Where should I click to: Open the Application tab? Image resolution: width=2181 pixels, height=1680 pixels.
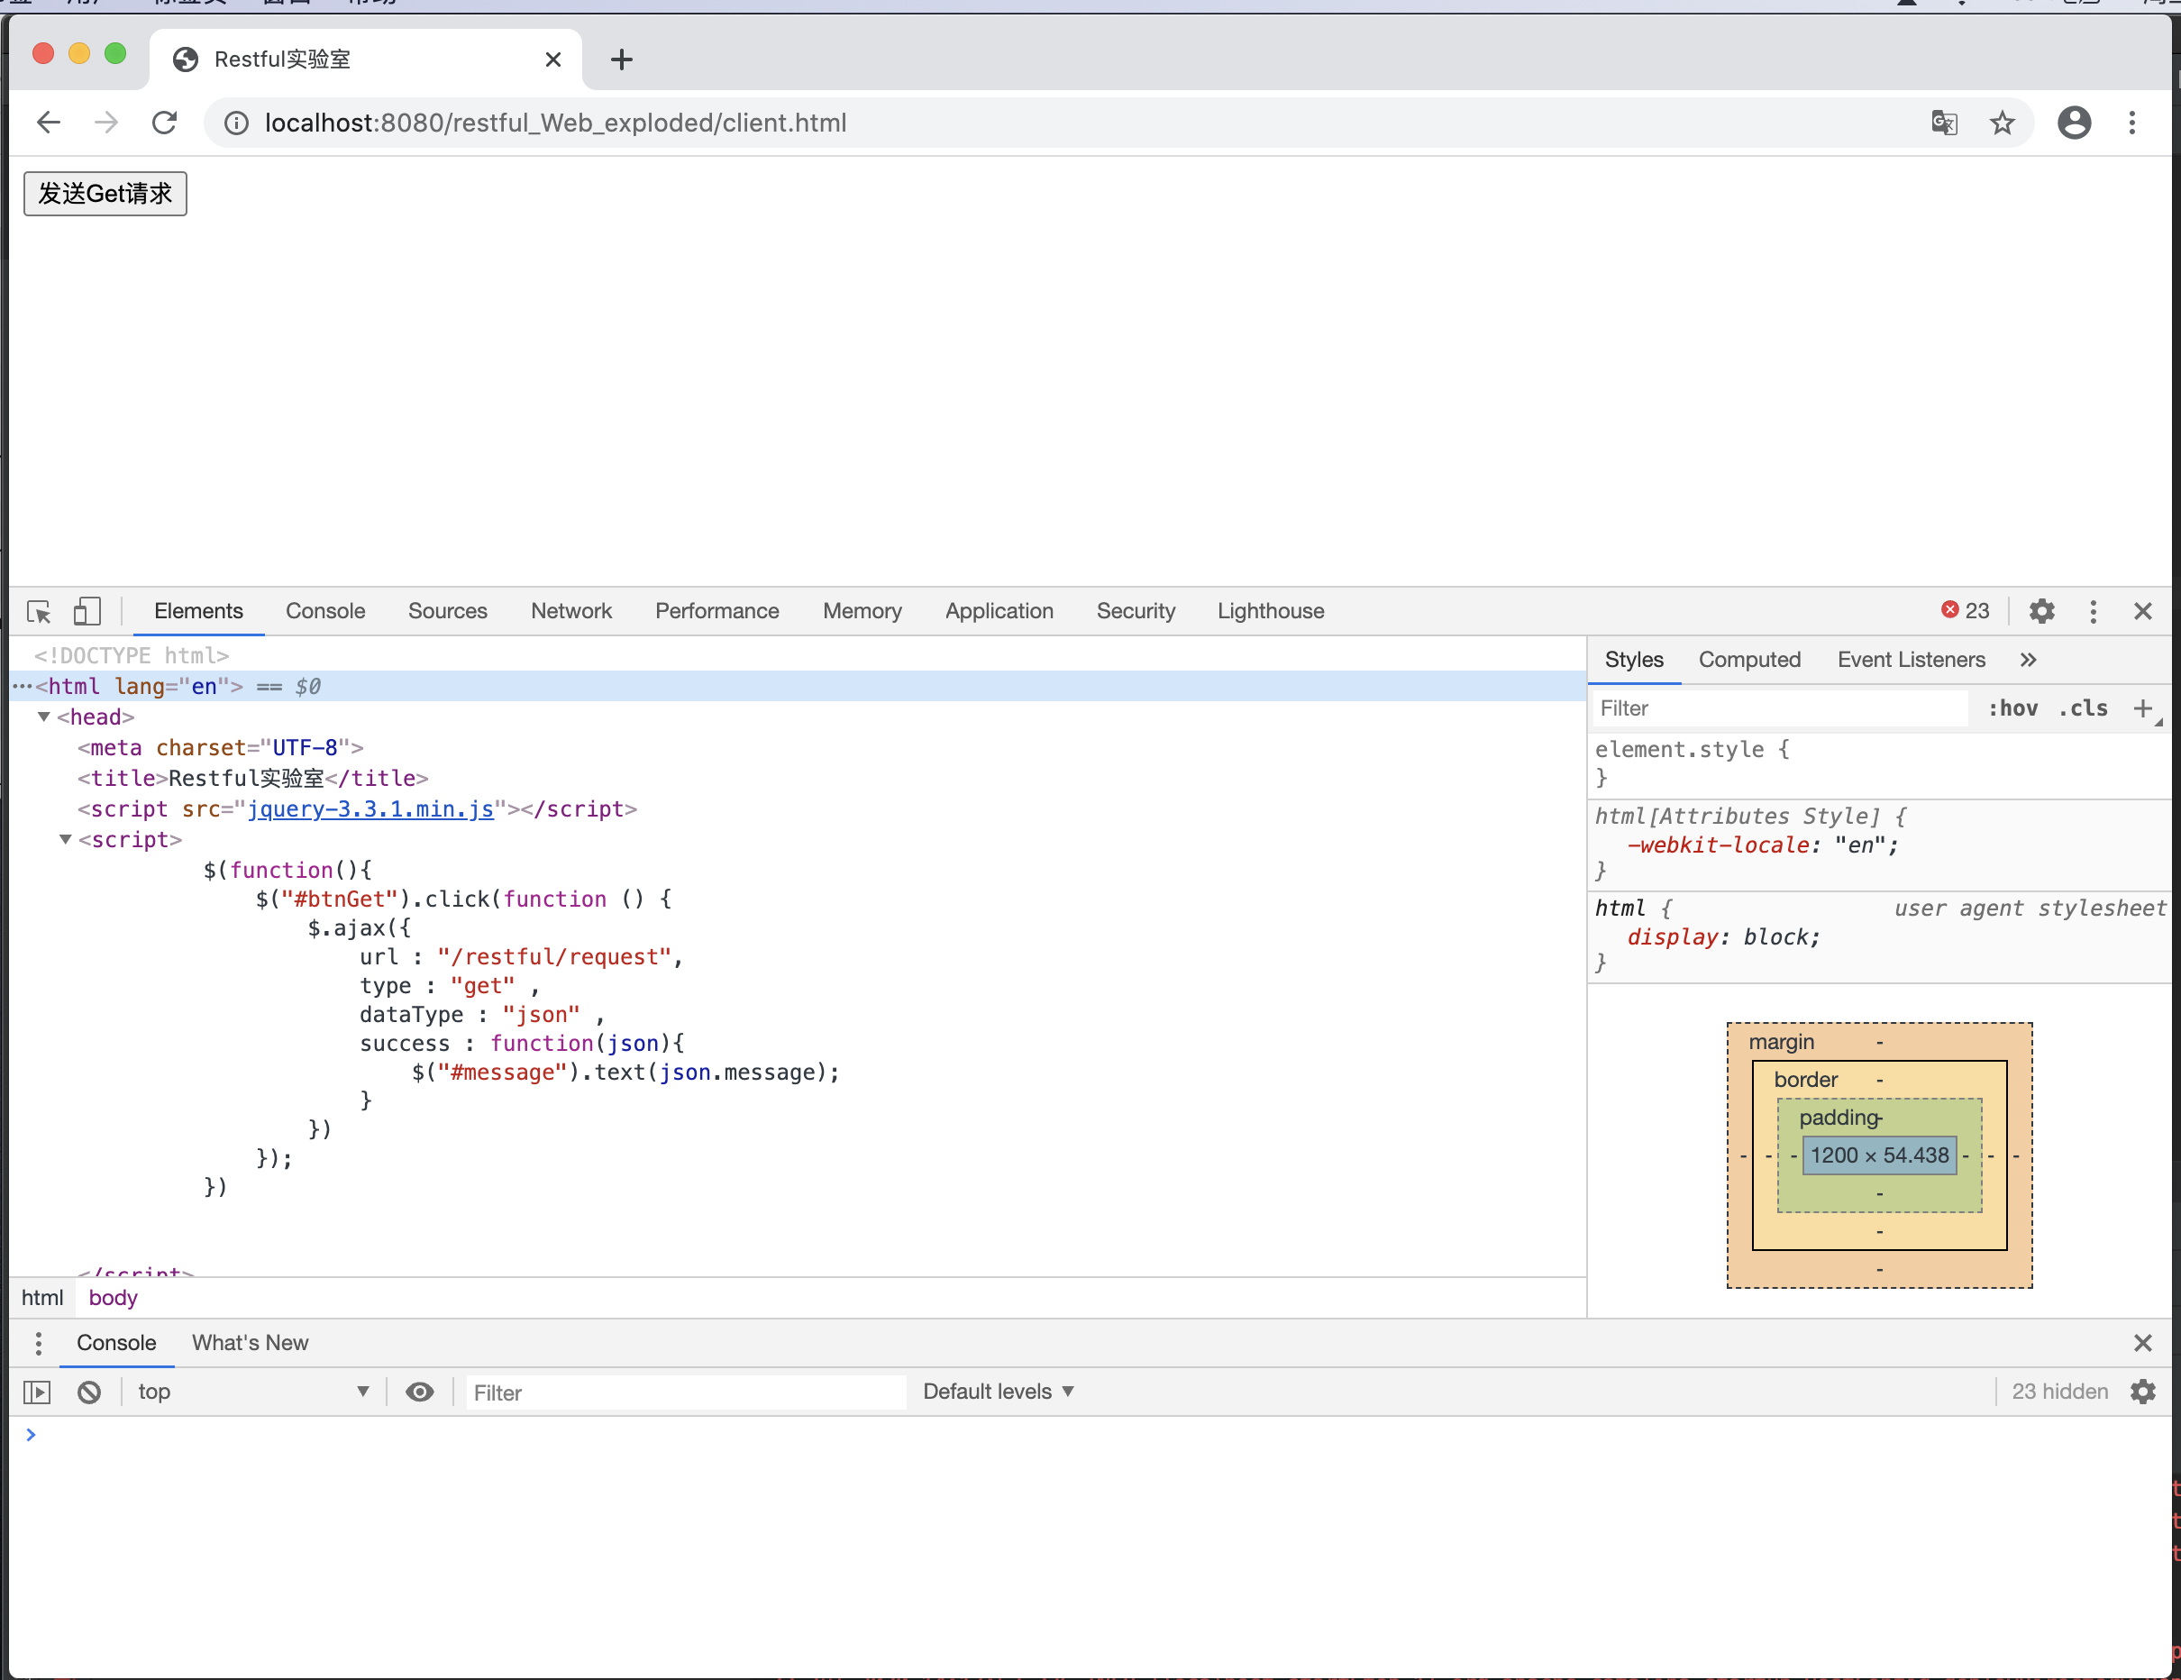[x=999, y=611]
